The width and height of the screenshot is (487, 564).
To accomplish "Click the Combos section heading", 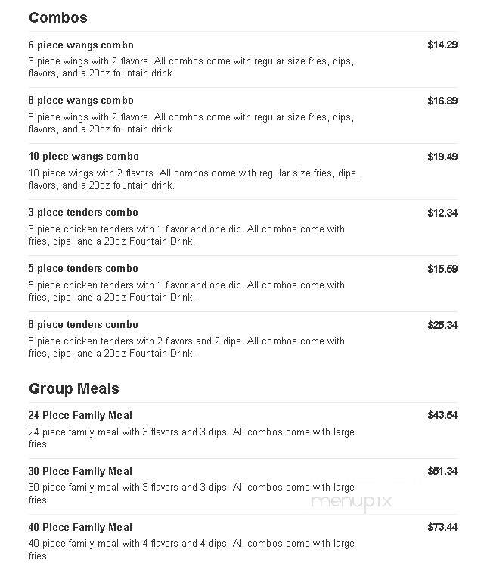I will point(58,17).
